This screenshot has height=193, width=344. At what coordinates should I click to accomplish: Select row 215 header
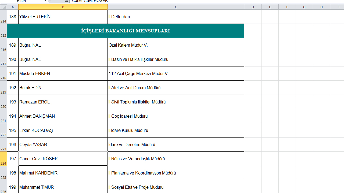click(3, 31)
